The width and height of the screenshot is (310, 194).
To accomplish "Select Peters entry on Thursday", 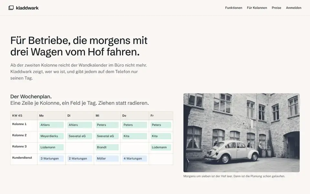I will pyautogui.click(x=135, y=125).
